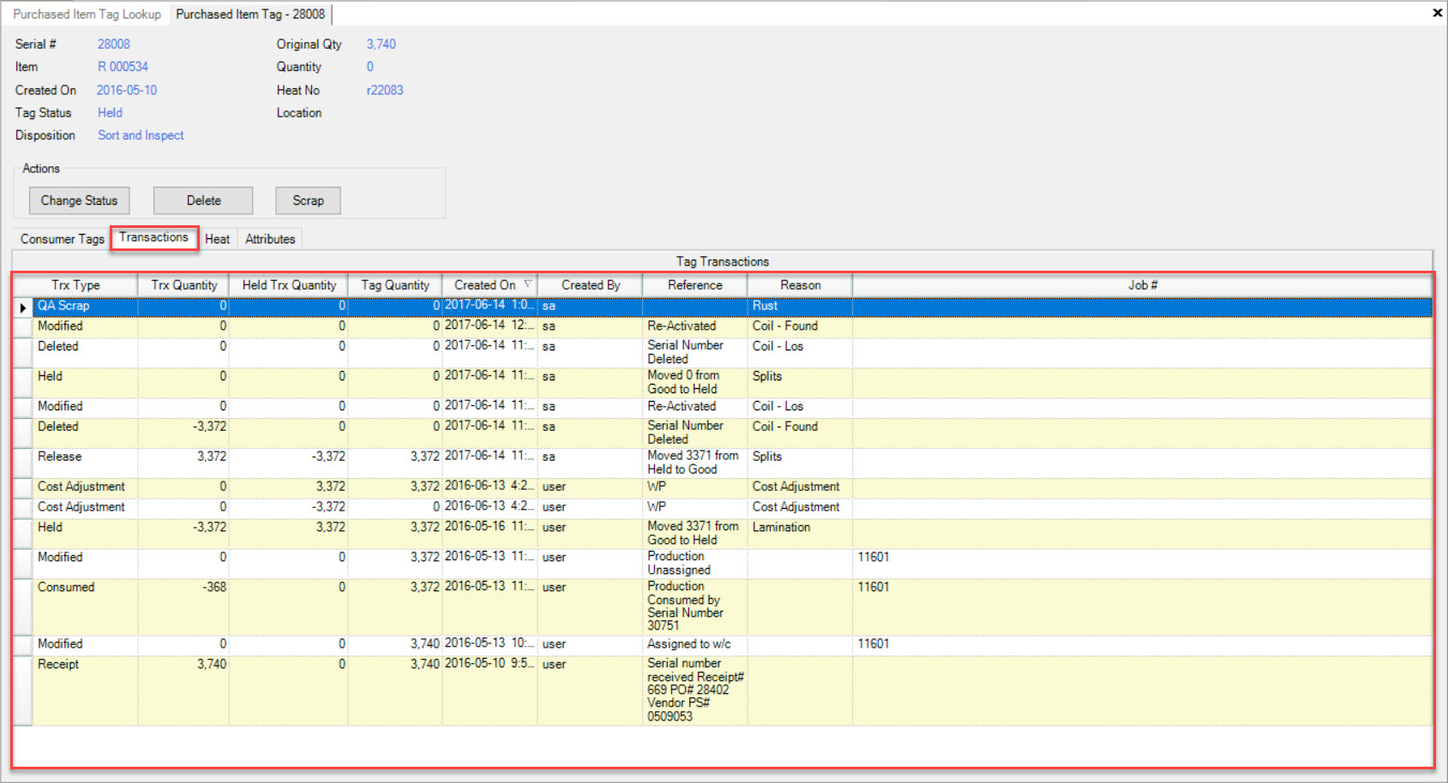Screen dimensions: 1448x783
Task: Open the Heat tab
Action: coord(217,239)
